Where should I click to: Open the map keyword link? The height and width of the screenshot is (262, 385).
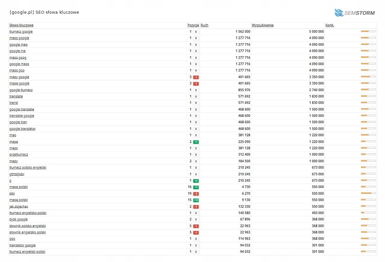(x=13, y=135)
